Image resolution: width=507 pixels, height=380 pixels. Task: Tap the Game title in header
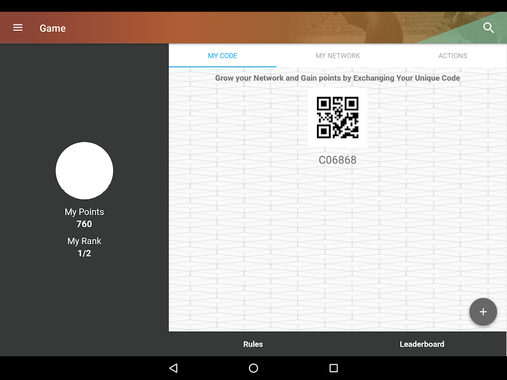click(x=53, y=28)
